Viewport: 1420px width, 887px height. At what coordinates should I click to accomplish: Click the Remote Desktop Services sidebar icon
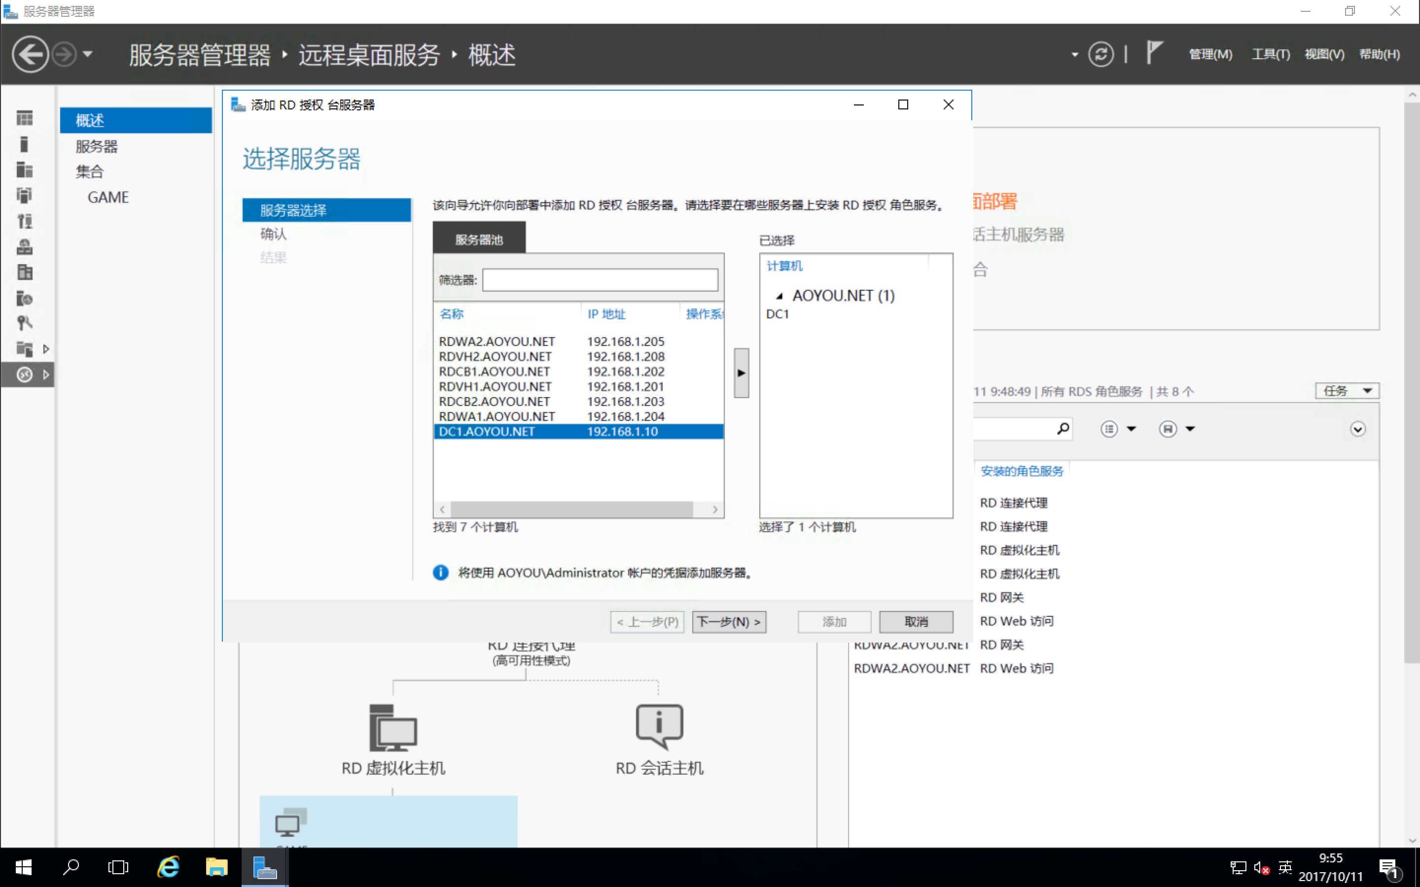25,375
